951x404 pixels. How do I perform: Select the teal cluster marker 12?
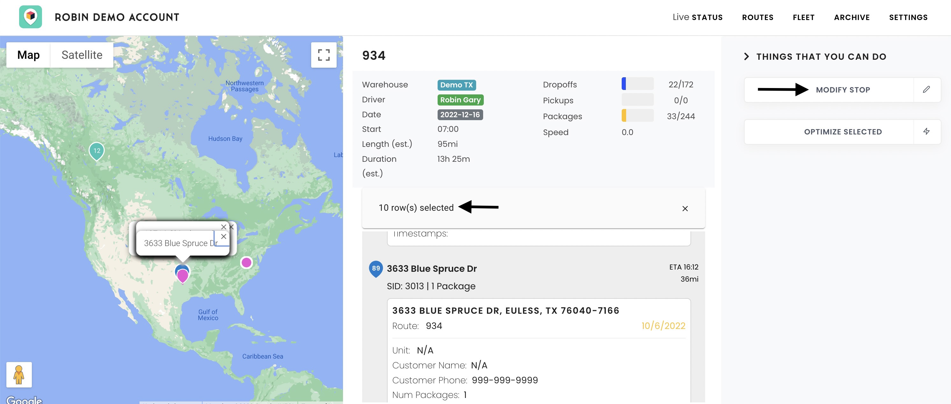(x=97, y=151)
